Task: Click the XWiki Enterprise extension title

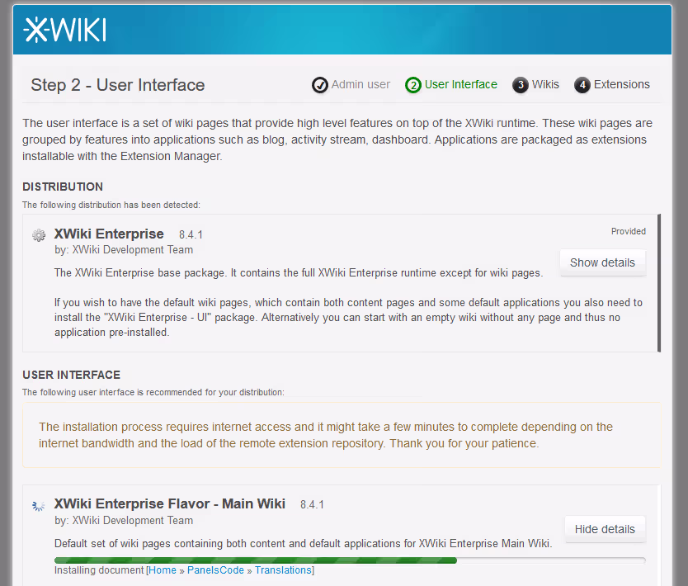Action: (x=109, y=234)
